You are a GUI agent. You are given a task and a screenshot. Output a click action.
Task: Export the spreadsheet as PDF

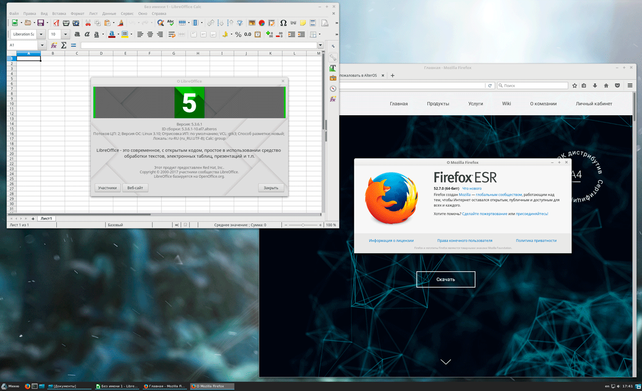(56, 23)
